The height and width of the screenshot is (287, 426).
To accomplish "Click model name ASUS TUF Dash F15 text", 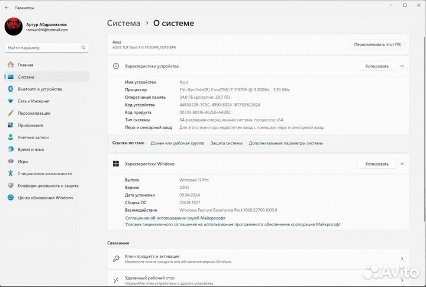I will tap(144, 47).
